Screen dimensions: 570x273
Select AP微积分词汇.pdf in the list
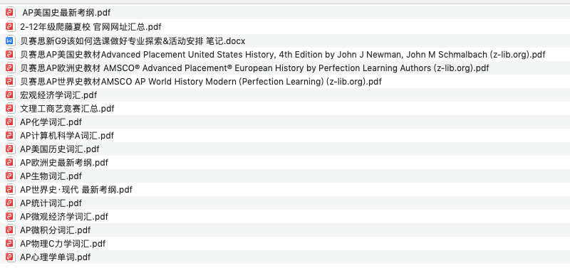[x=285, y=230]
